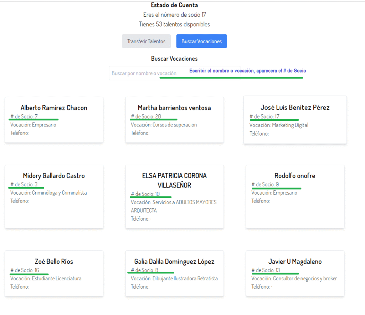Click 'Vocación: Marketing Digital' text
The width and height of the screenshot is (365, 315).
tap(279, 125)
